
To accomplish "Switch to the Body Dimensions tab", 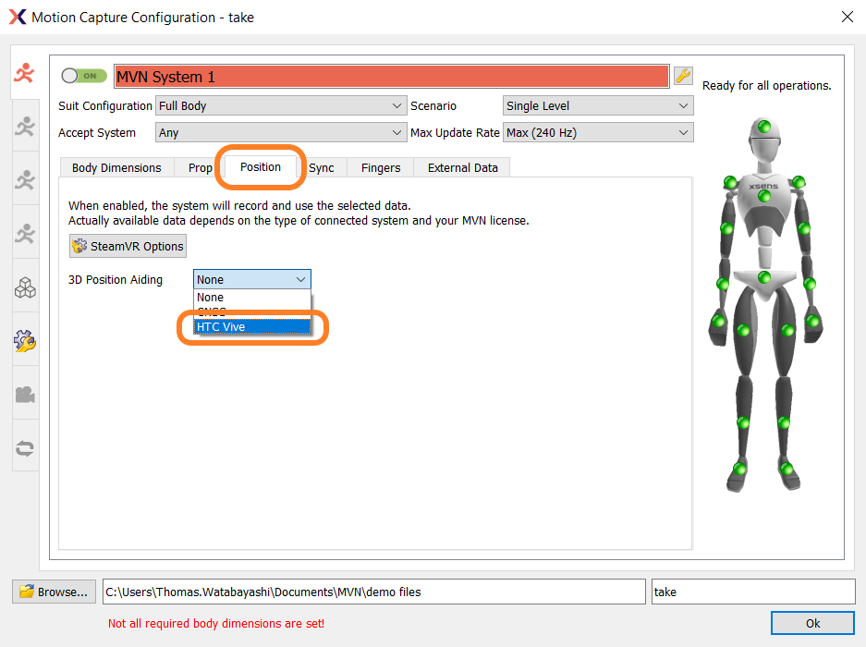I will tap(116, 167).
